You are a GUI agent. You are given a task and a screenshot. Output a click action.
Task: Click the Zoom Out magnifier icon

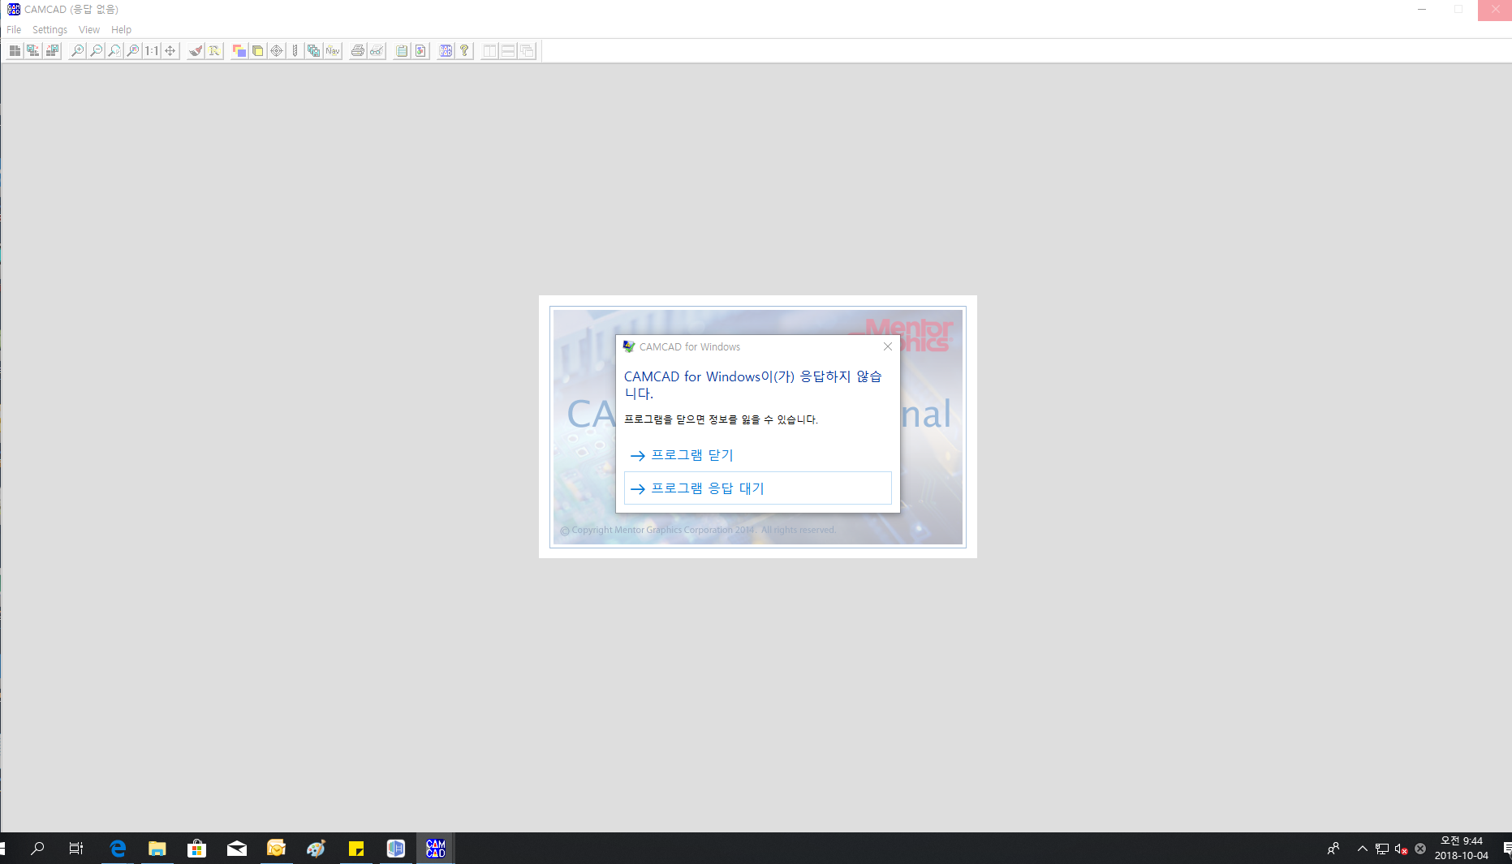97,51
